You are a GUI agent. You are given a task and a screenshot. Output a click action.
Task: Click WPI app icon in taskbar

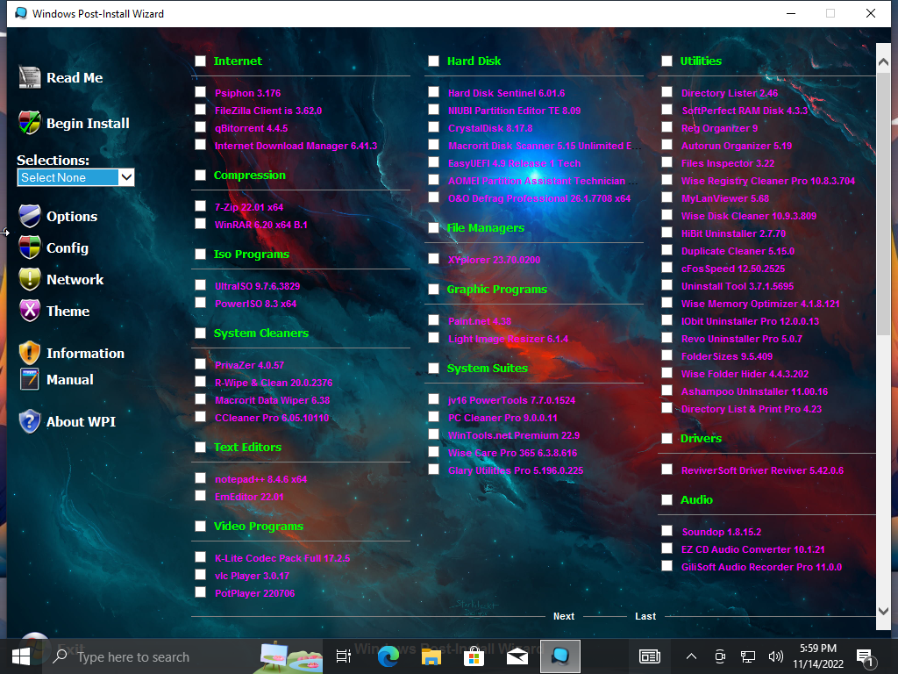tap(560, 656)
